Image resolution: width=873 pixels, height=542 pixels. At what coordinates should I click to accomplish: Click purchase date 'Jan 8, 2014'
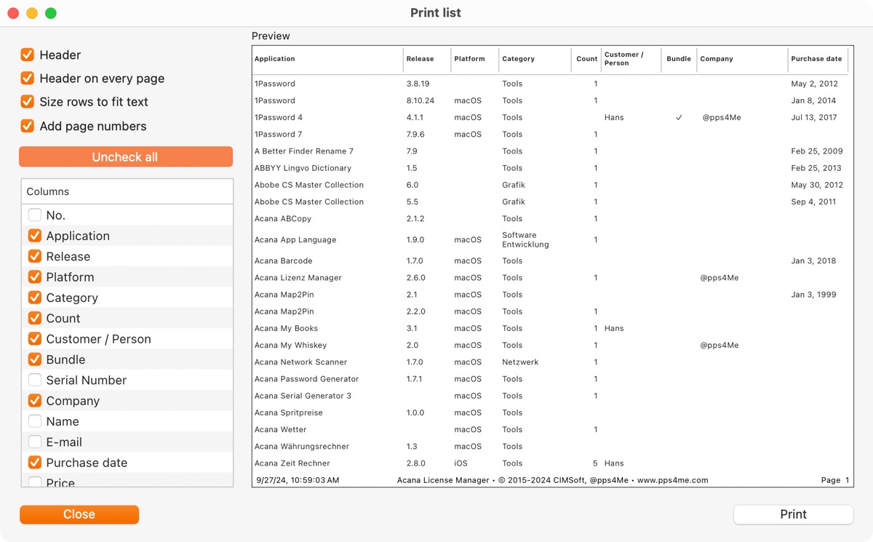[x=814, y=100]
